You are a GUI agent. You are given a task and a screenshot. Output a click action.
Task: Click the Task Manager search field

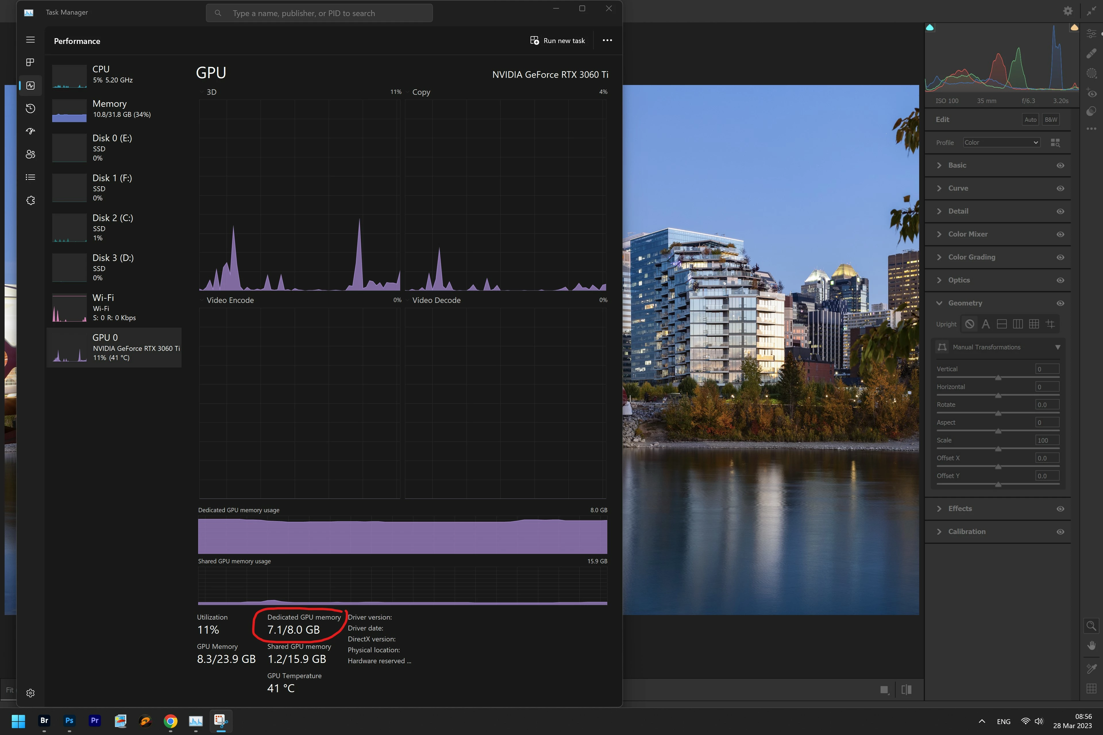click(319, 13)
